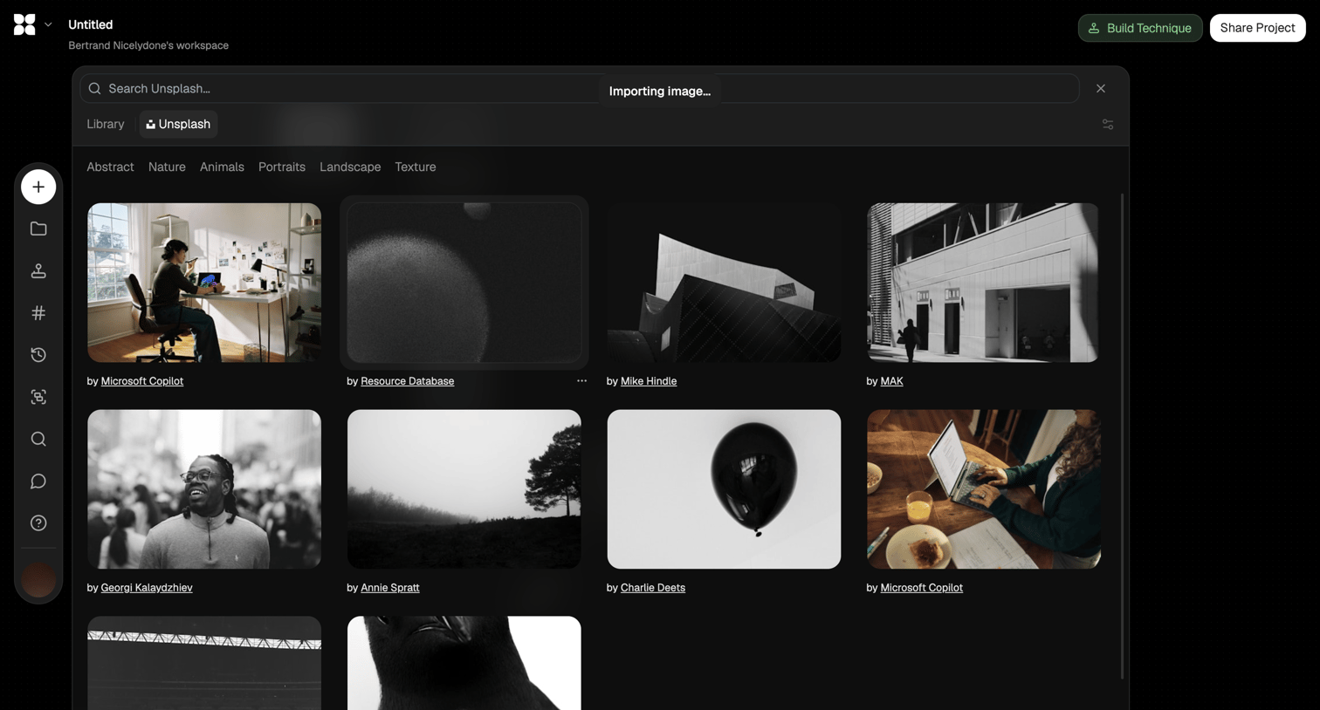The height and width of the screenshot is (710, 1320).
Task: Switch to the Unsplash tab
Action: click(178, 124)
